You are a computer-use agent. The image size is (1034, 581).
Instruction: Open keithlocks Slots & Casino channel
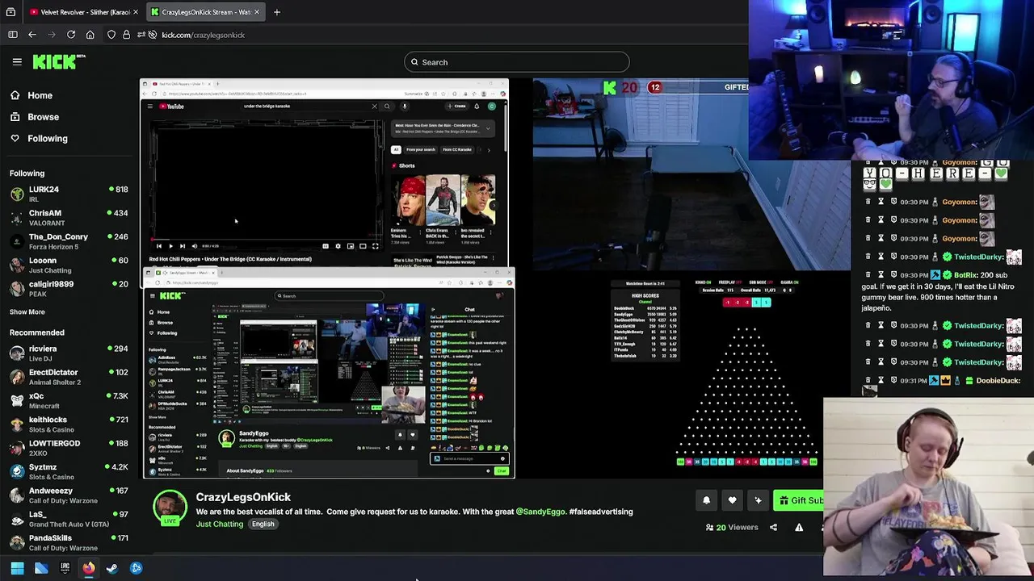pyautogui.click(x=69, y=424)
